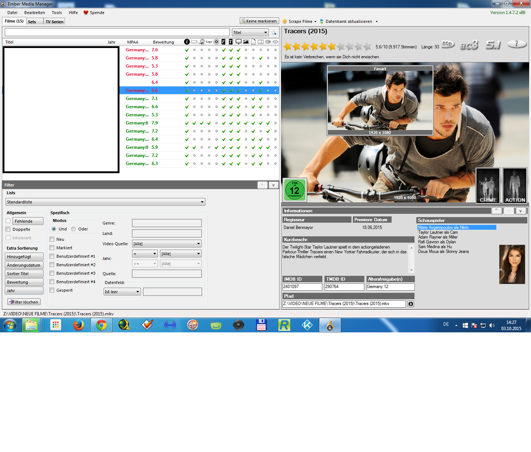Collapse the Informationen panel with v button
This screenshot has width=531, height=452.
pyautogui.click(x=520, y=211)
